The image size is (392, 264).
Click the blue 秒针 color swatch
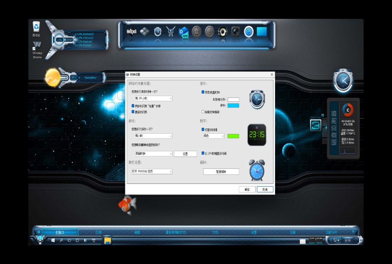[x=233, y=105]
